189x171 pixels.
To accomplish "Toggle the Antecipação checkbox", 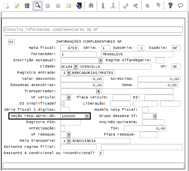I will click(63, 128).
